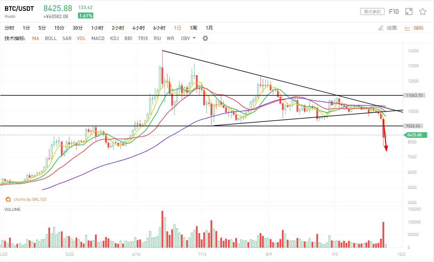The image size is (434, 262).
Task: Click the QKL123 chart logo icon
Action: click(8, 199)
